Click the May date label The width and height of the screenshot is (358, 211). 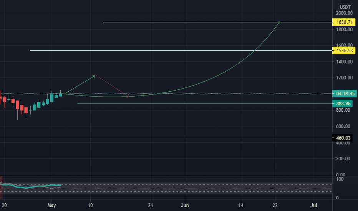click(51, 205)
